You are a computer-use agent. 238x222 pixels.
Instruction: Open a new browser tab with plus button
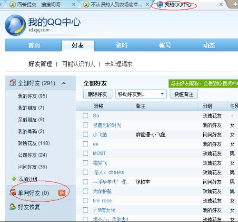tap(235, 4)
